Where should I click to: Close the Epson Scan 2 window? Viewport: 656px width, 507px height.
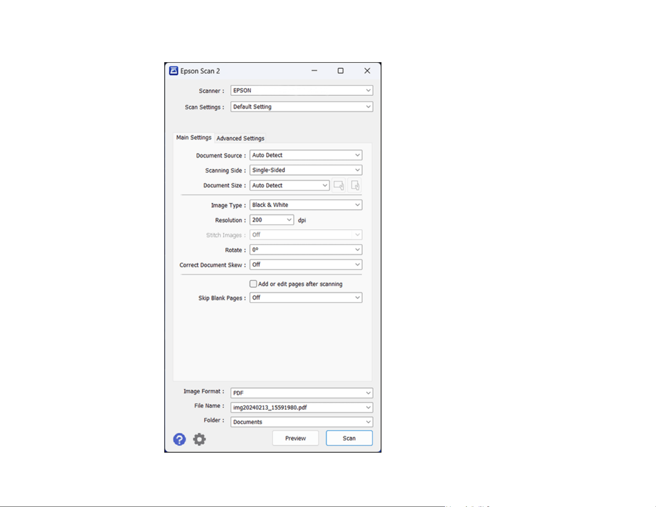pyautogui.click(x=367, y=71)
